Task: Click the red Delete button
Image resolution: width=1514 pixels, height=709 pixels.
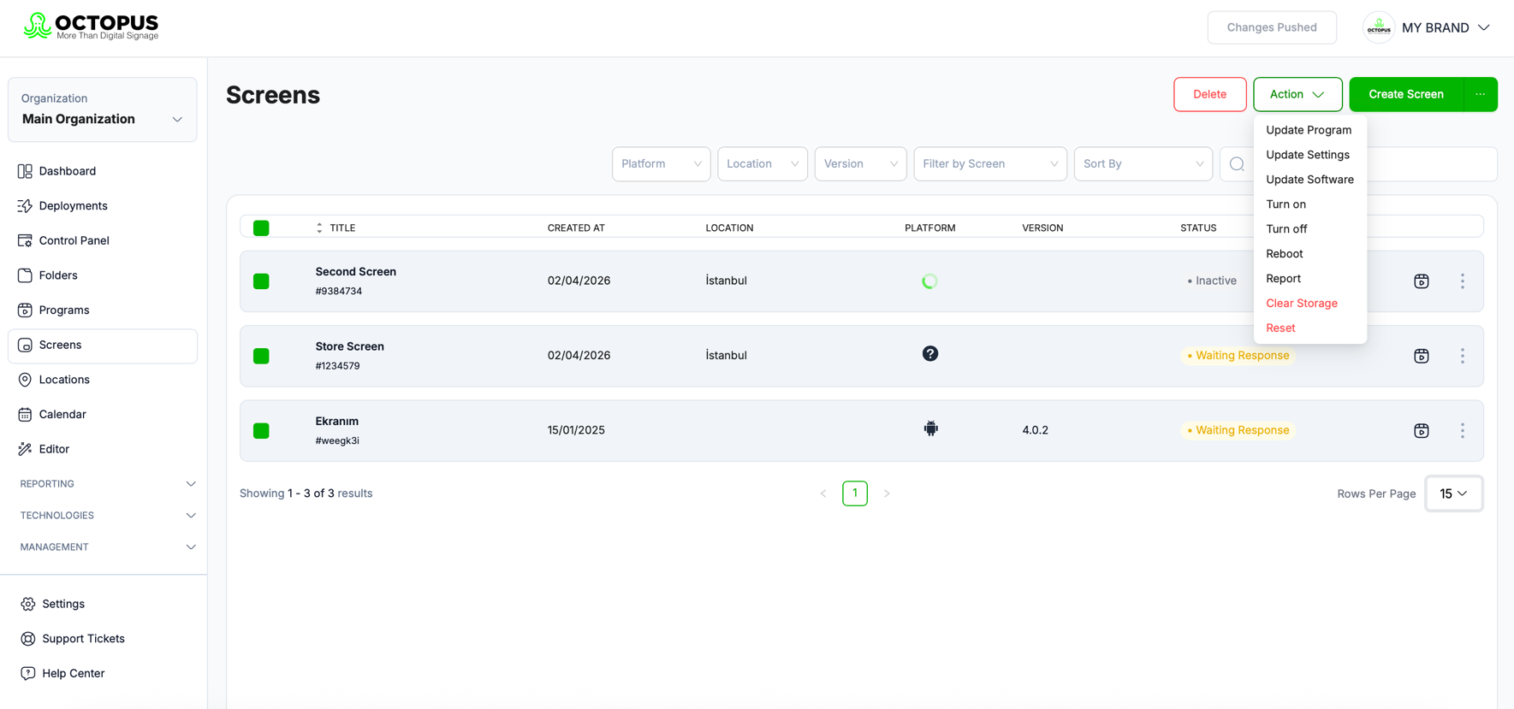Action: pyautogui.click(x=1209, y=94)
